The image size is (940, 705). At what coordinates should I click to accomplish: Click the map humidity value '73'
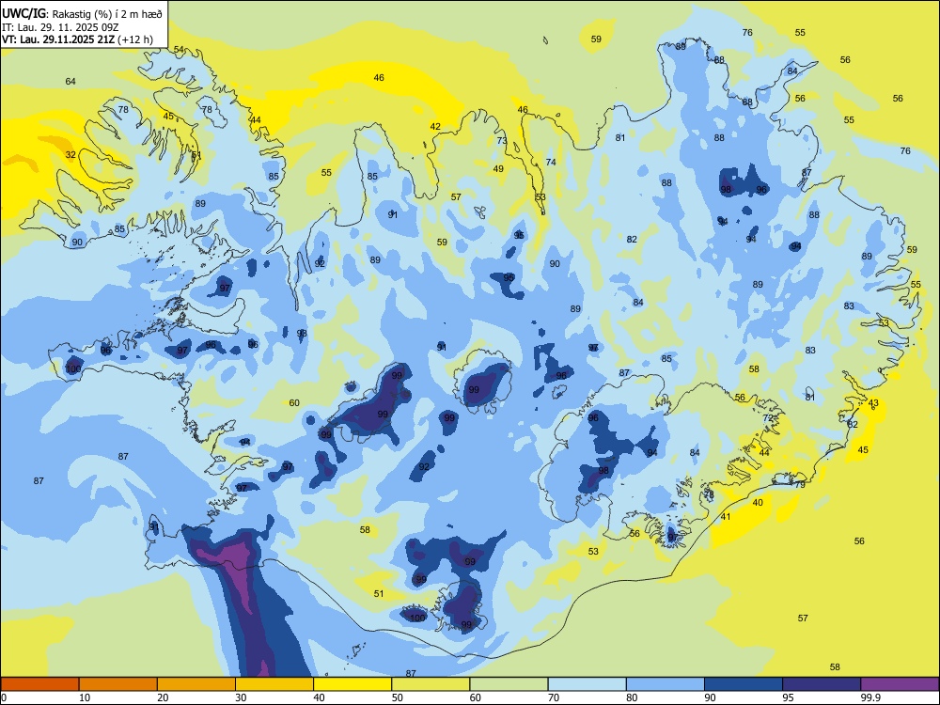click(x=502, y=141)
